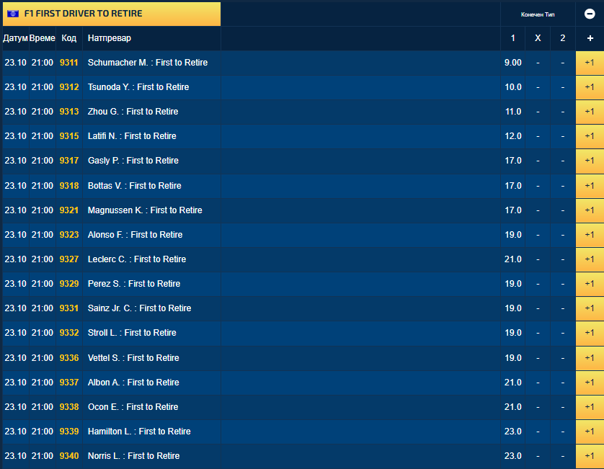Open the F1 FIRST DRIVER TO RETIRE tab
604x469 pixels.
(x=112, y=14)
